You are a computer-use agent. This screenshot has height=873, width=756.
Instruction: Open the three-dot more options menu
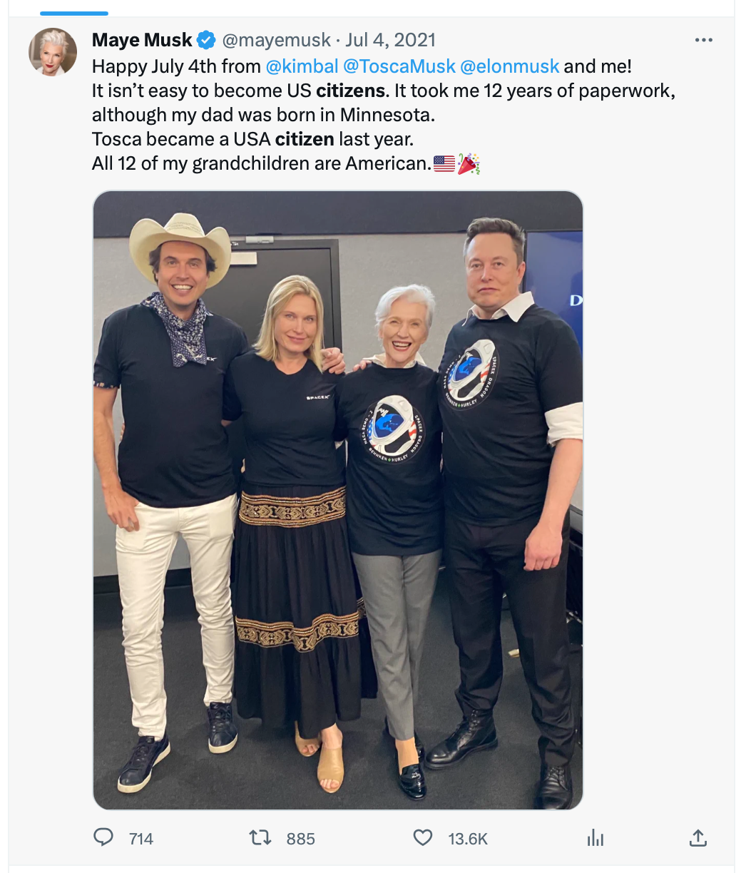(703, 40)
